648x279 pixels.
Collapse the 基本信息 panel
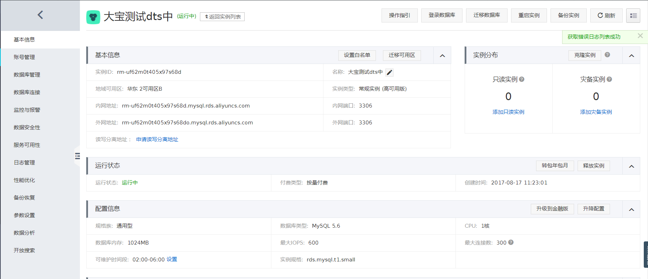click(x=442, y=56)
